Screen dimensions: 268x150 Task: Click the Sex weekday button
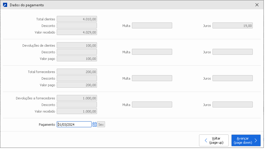coord(101,124)
